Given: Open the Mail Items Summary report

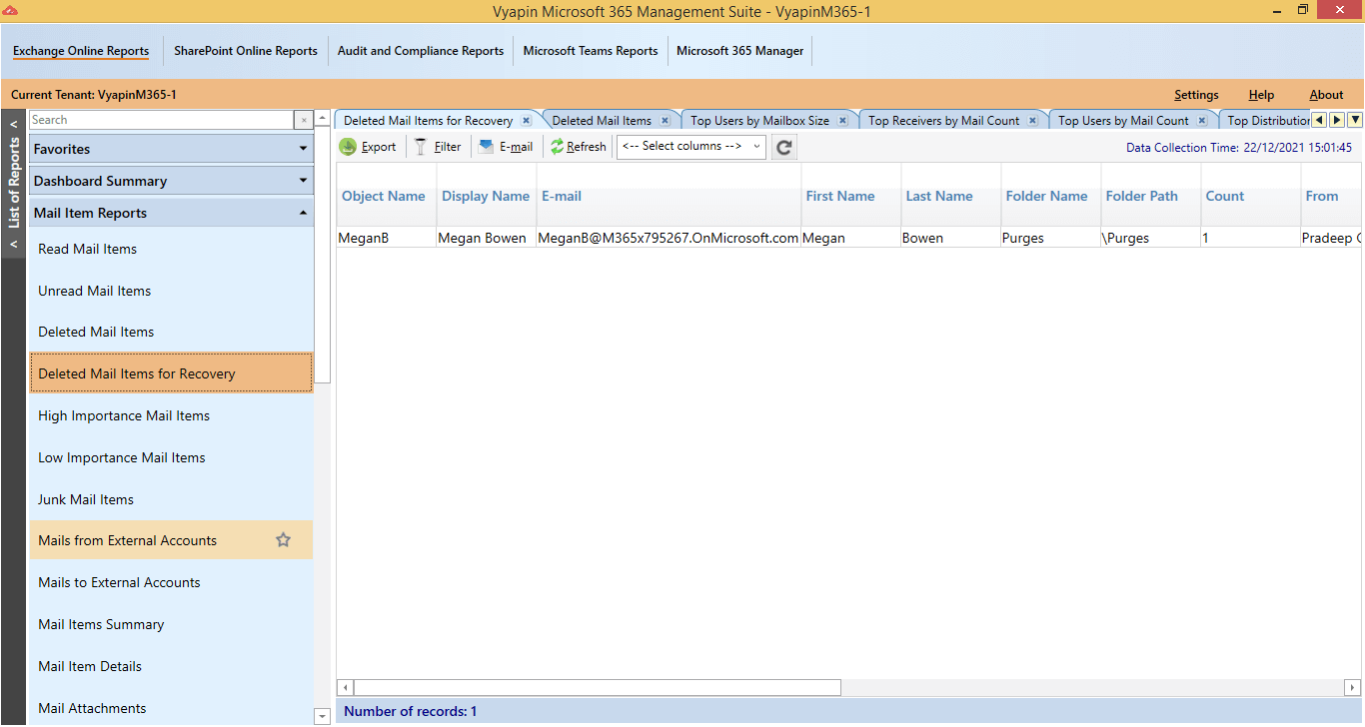Looking at the screenshot, I should 171,624.
